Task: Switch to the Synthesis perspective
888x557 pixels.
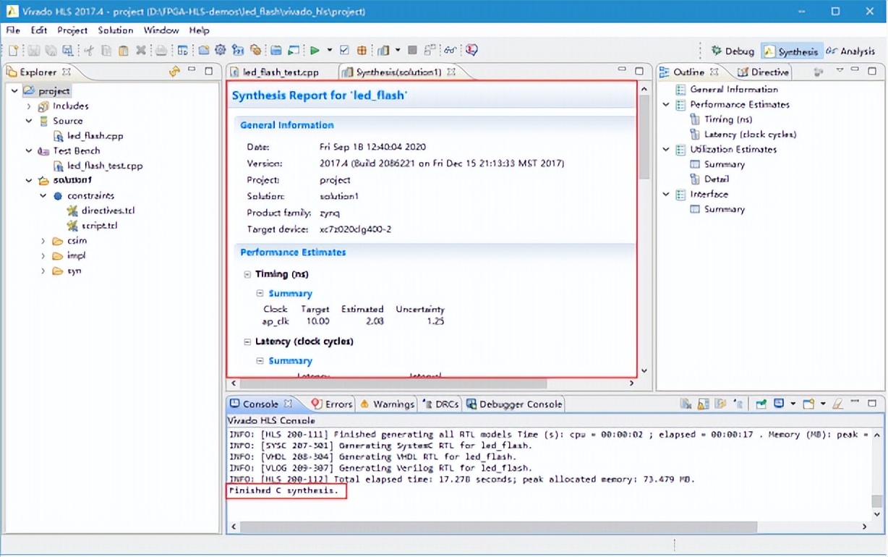Action: click(x=792, y=51)
